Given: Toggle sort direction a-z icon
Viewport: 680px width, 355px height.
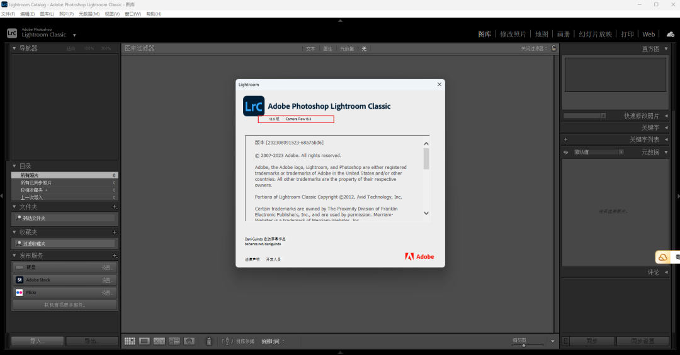Looking at the screenshot, I should pyautogui.click(x=227, y=341).
